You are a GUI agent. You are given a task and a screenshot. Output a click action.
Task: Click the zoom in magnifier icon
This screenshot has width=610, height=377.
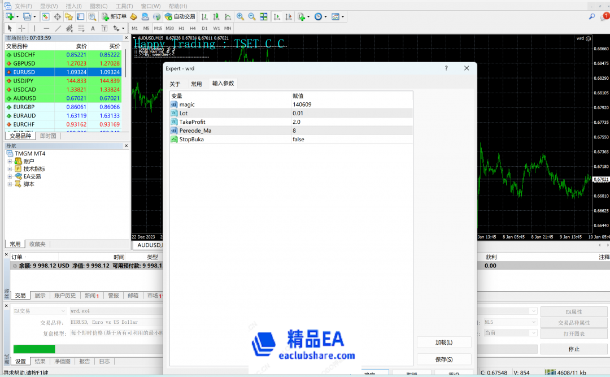pos(240,16)
